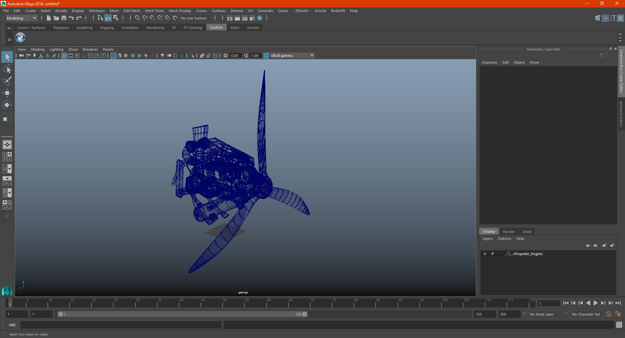Toggle Snap to points
Viewport: 625px width, 338px height.
click(153, 18)
